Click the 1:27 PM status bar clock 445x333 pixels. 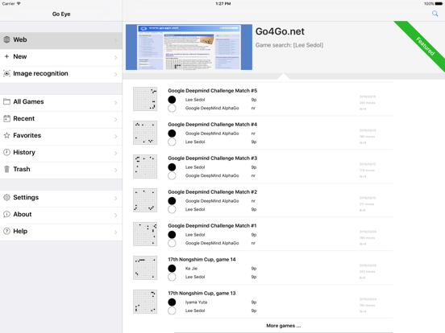click(x=223, y=4)
